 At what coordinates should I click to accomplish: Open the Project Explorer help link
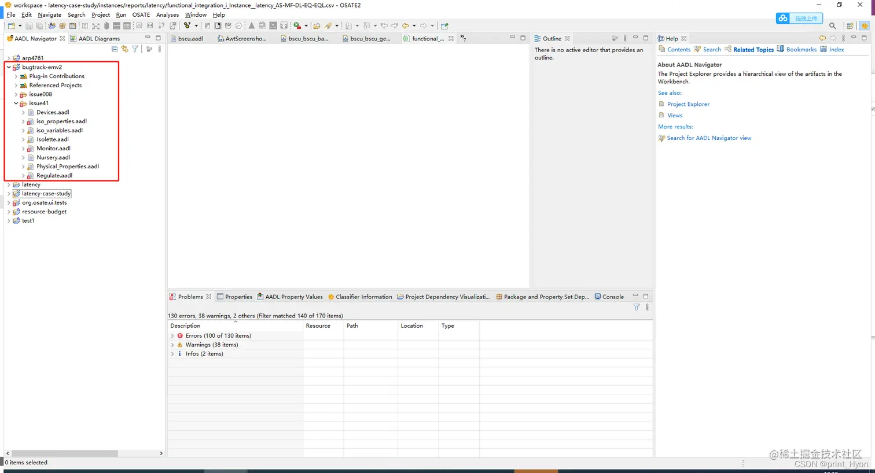coord(688,104)
